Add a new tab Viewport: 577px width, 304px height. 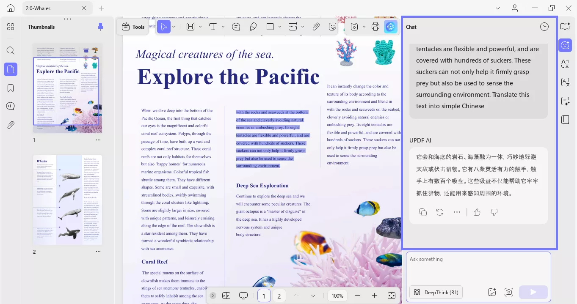[x=101, y=8]
